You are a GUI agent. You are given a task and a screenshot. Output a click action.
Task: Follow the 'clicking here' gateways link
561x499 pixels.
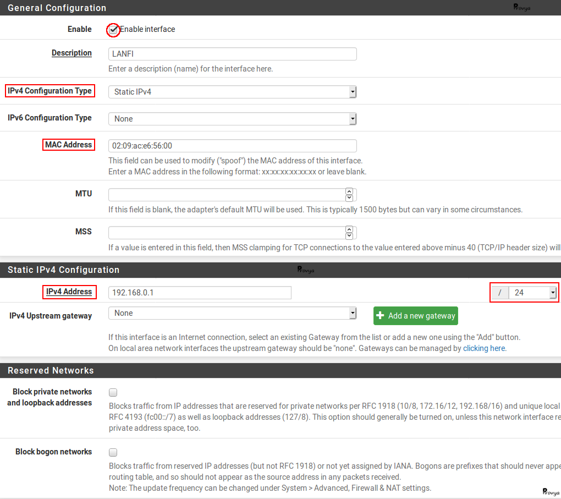click(x=484, y=348)
